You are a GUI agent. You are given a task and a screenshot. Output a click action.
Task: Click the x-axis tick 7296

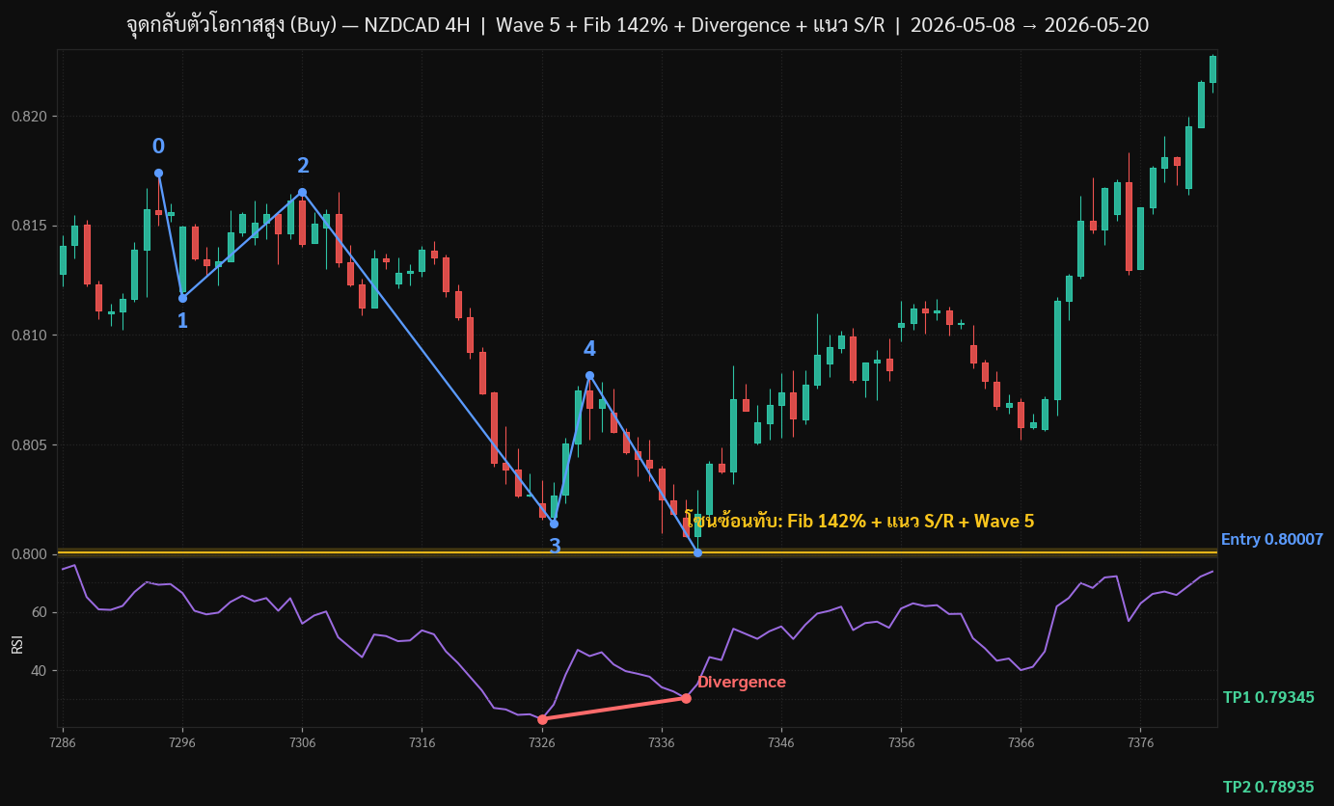click(x=182, y=743)
